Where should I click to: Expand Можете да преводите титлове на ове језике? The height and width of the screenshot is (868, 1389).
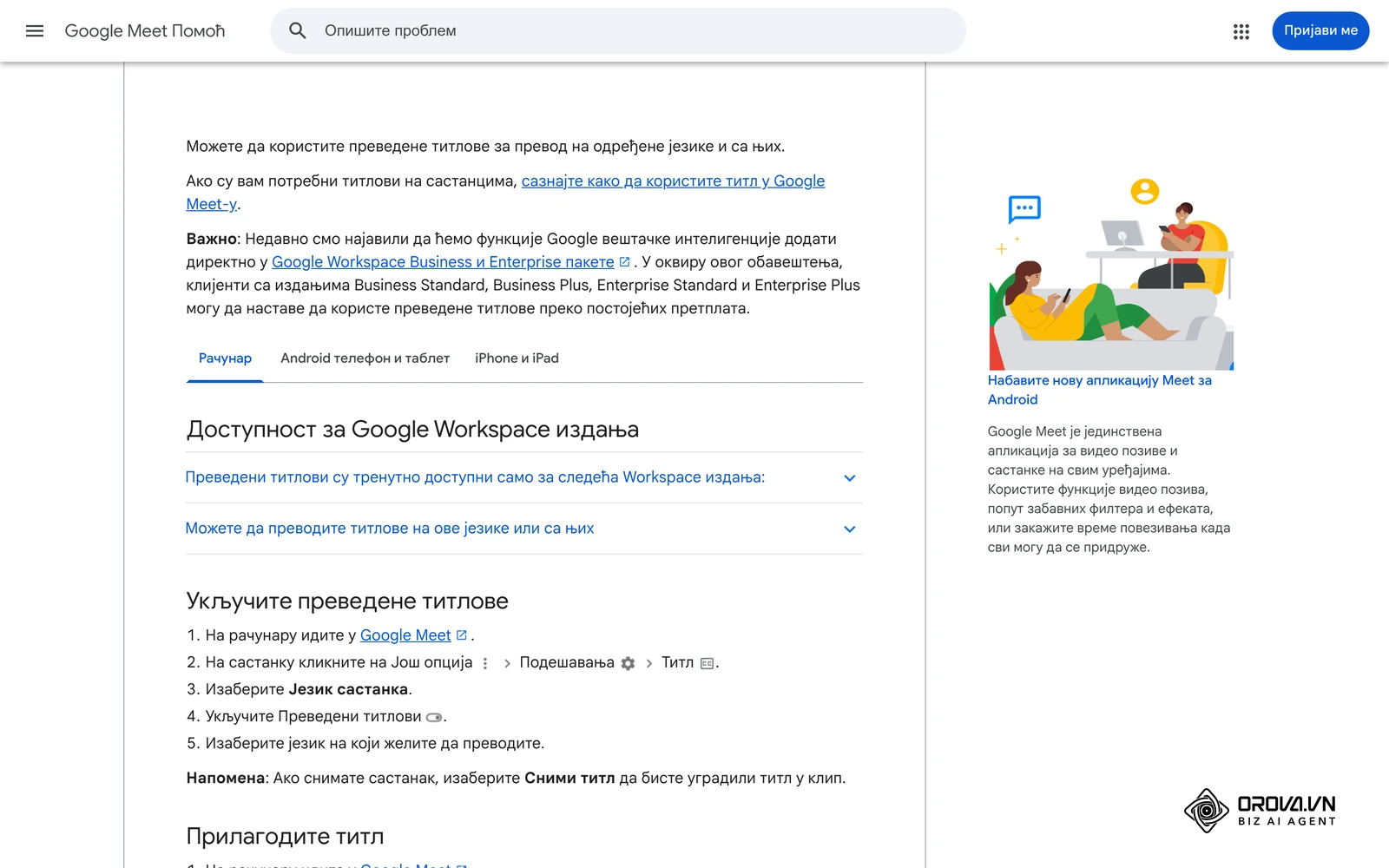click(524, 529)
